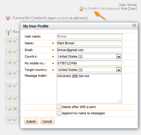The width and height of the screenshot is (141, 135).
Task: Open the Country dropdown list
Action: (119, 56)
